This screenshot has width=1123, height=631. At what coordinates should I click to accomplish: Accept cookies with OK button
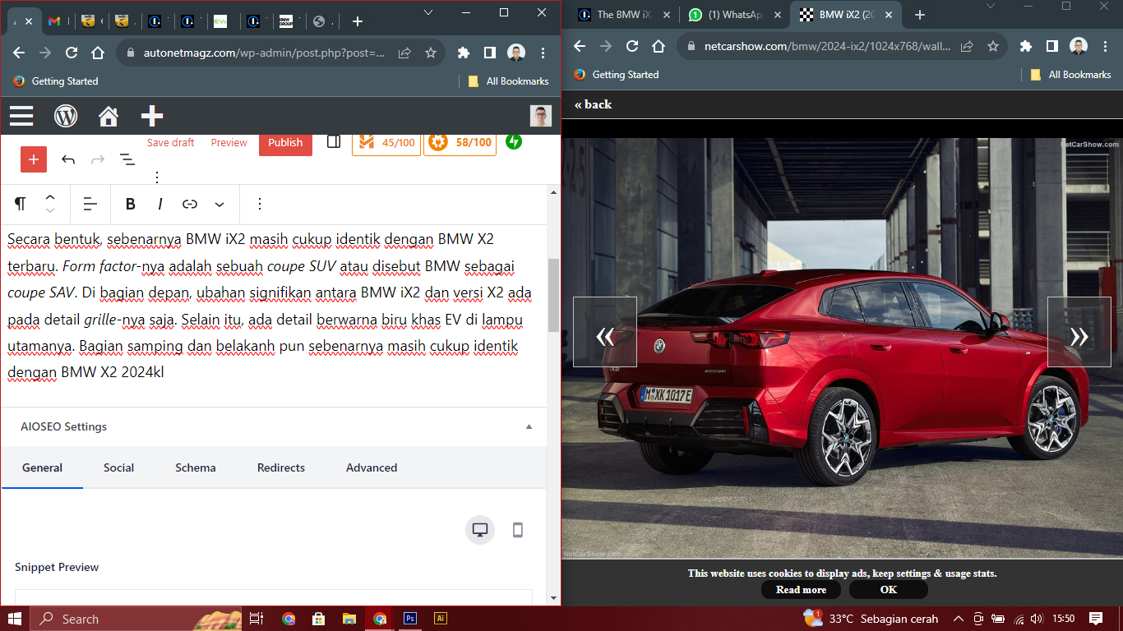coord(889,590)
